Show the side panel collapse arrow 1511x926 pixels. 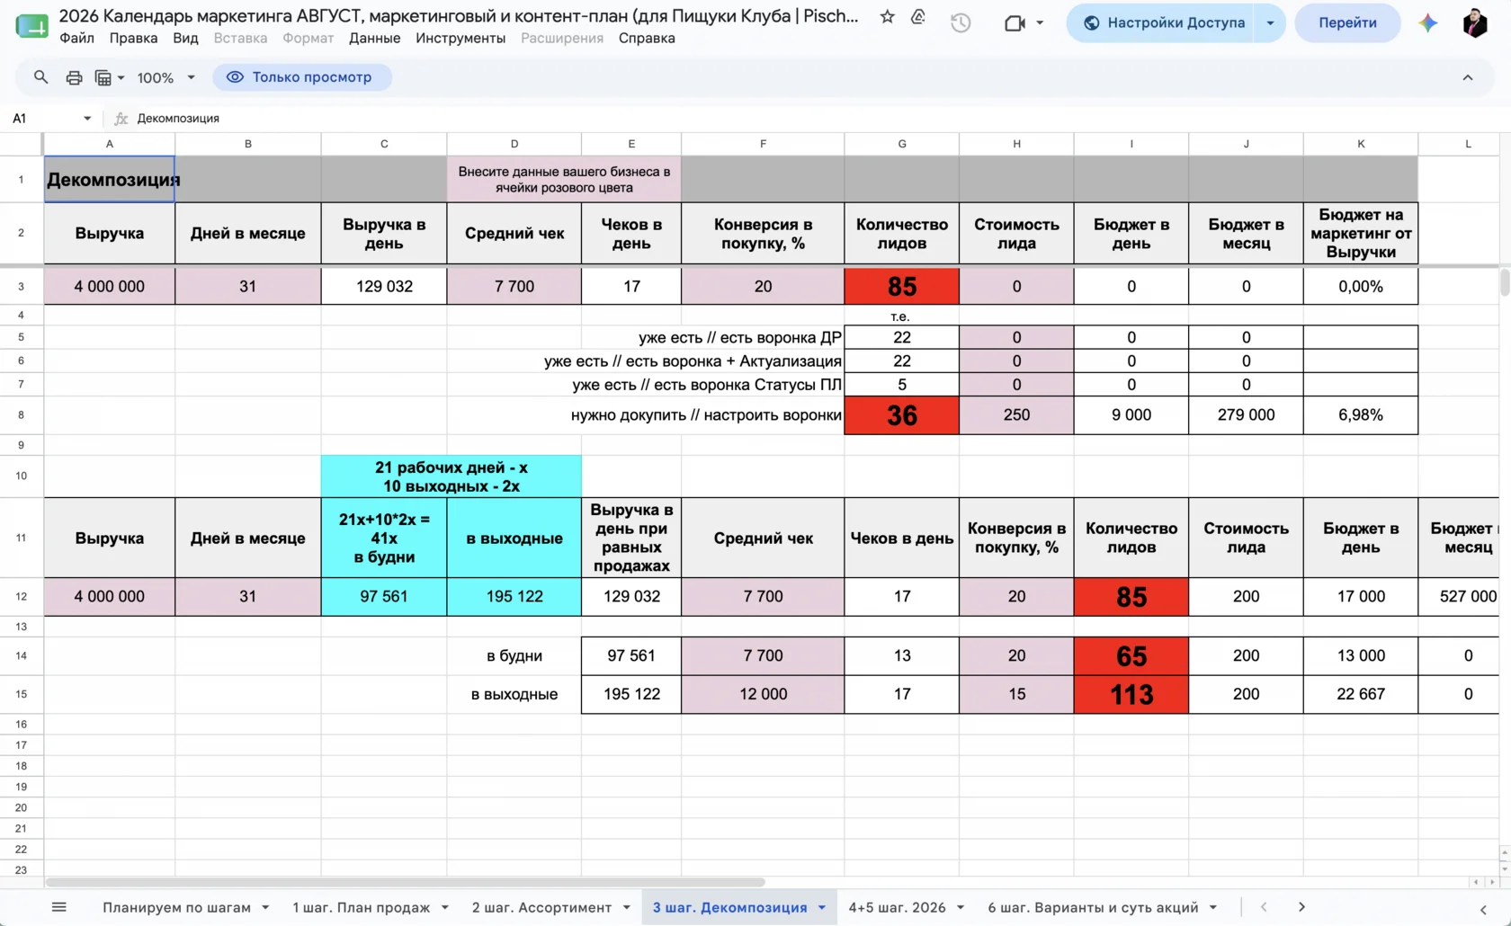tap(1483, 910)
